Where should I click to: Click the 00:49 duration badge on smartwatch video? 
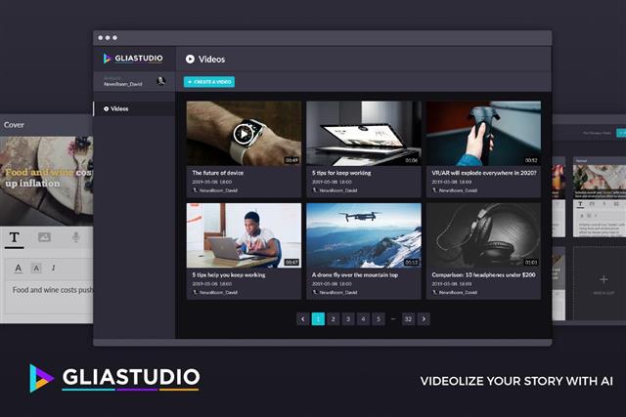pyautogui.click(x=291, y=160)
